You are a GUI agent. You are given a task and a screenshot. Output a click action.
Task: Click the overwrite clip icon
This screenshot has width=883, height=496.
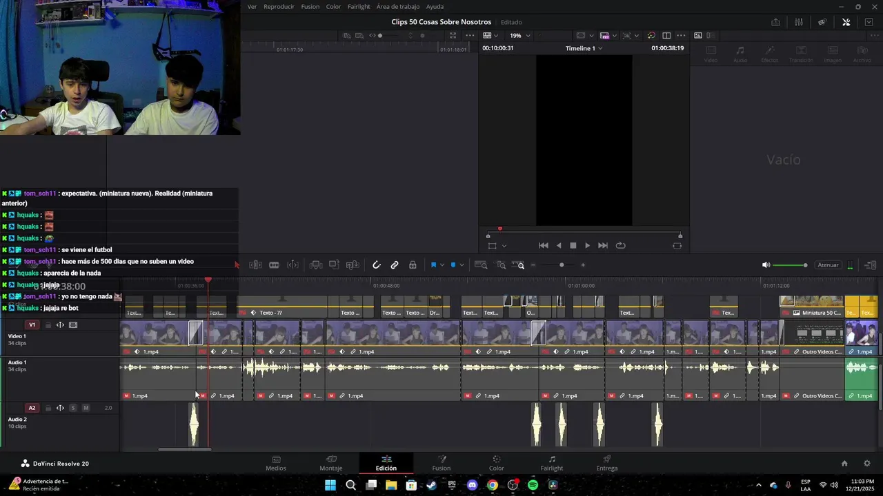point(334,265)
